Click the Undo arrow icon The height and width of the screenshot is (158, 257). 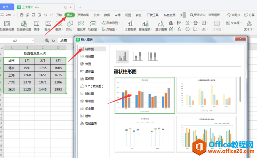tap(46, 15)
